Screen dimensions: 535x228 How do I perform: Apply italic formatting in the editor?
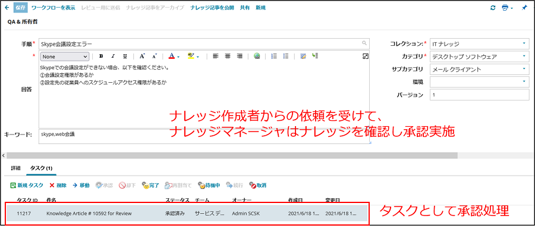113,57
